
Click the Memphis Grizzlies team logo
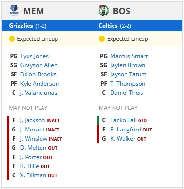click(x=14, y=11)
